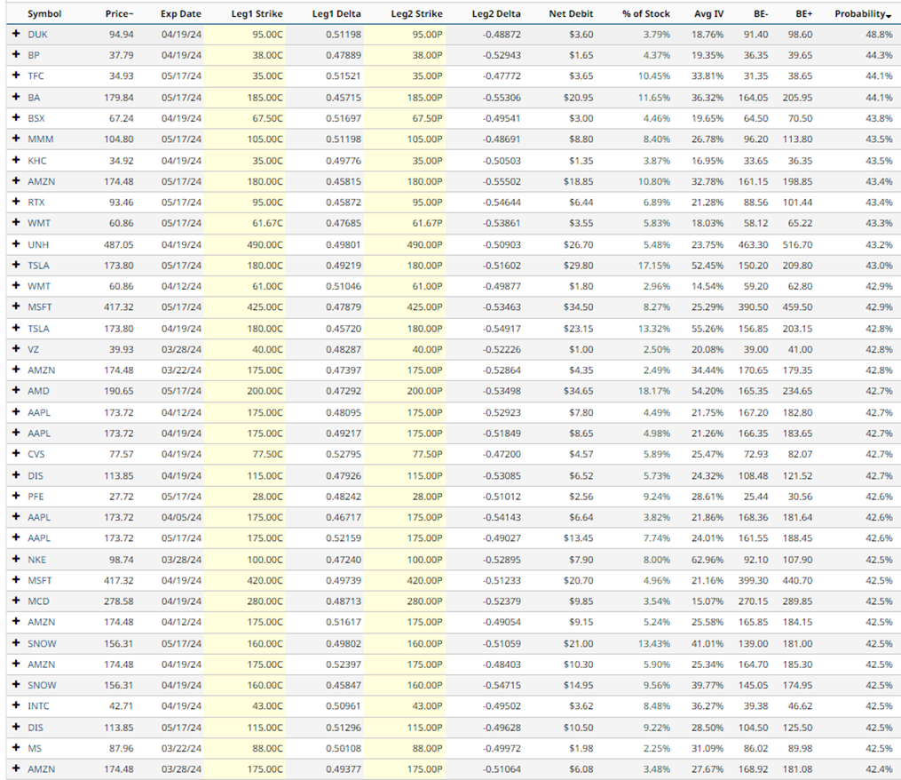Screen dimensions: 901x780
Task: Click the Leg2 Strike column header
Action: [416, 14]
